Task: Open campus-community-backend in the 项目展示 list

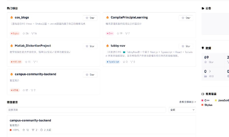Action: 30,120
